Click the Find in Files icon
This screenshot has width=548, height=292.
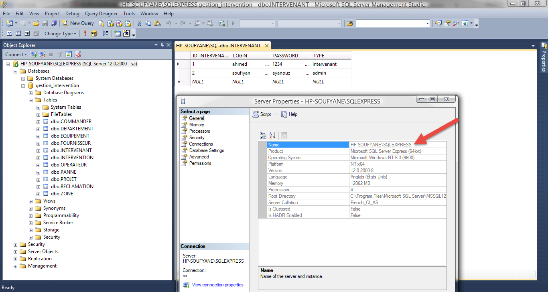(x=350, y=23)
